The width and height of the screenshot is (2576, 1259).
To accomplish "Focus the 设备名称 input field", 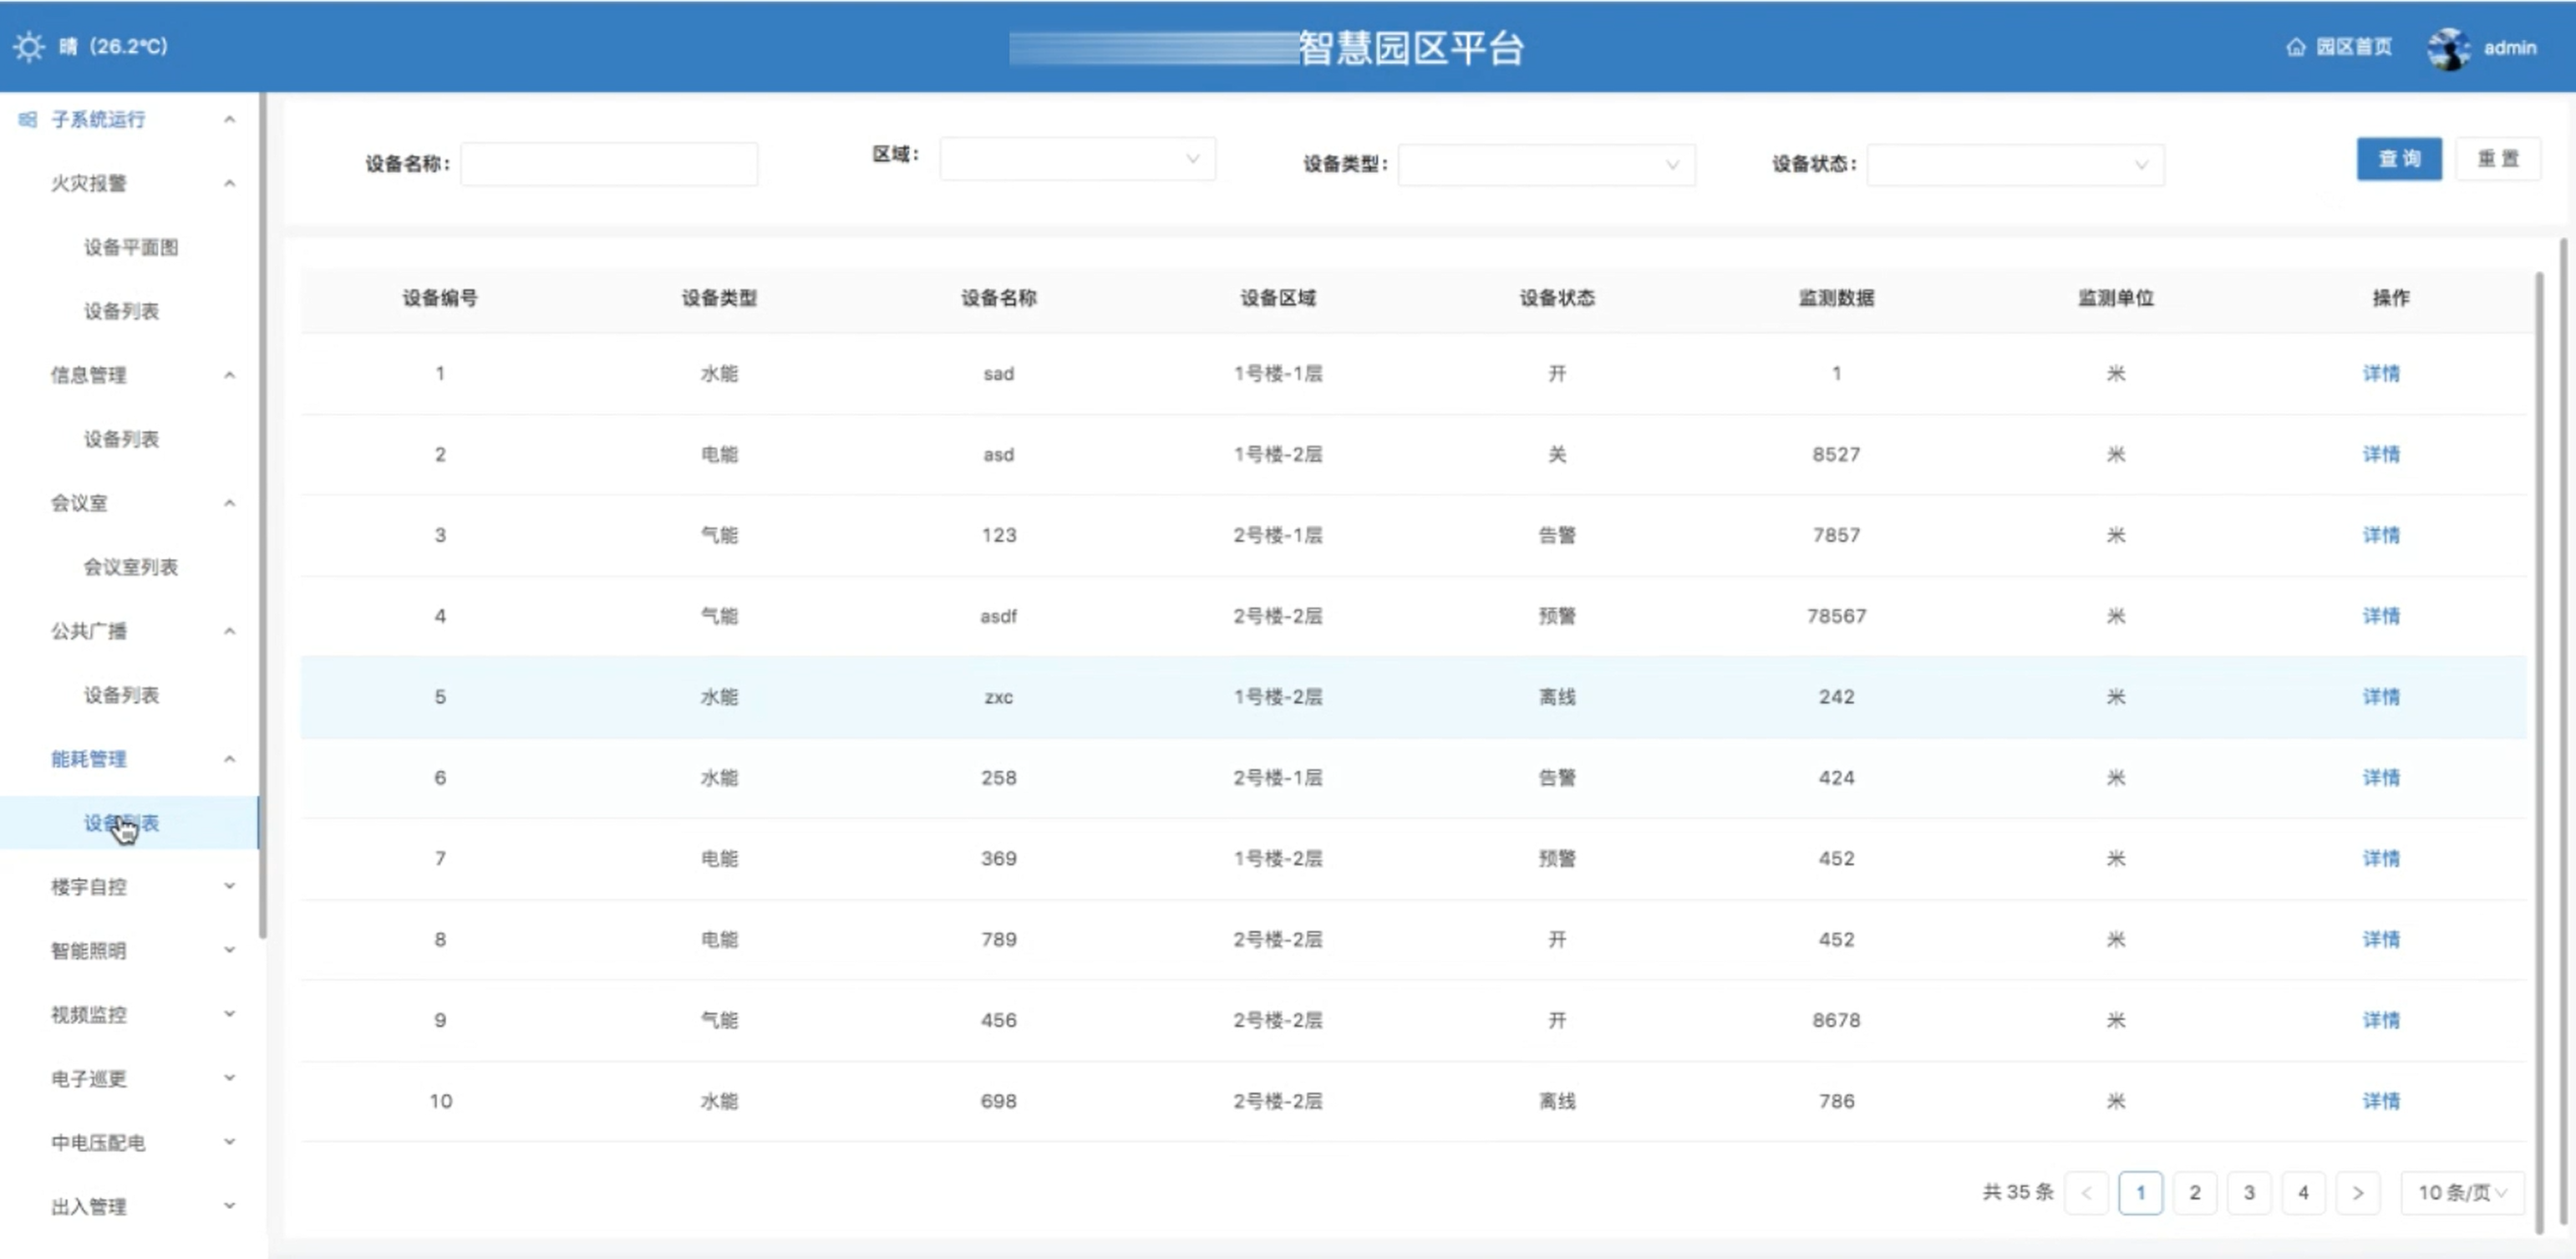I will [x=608, y=164].
